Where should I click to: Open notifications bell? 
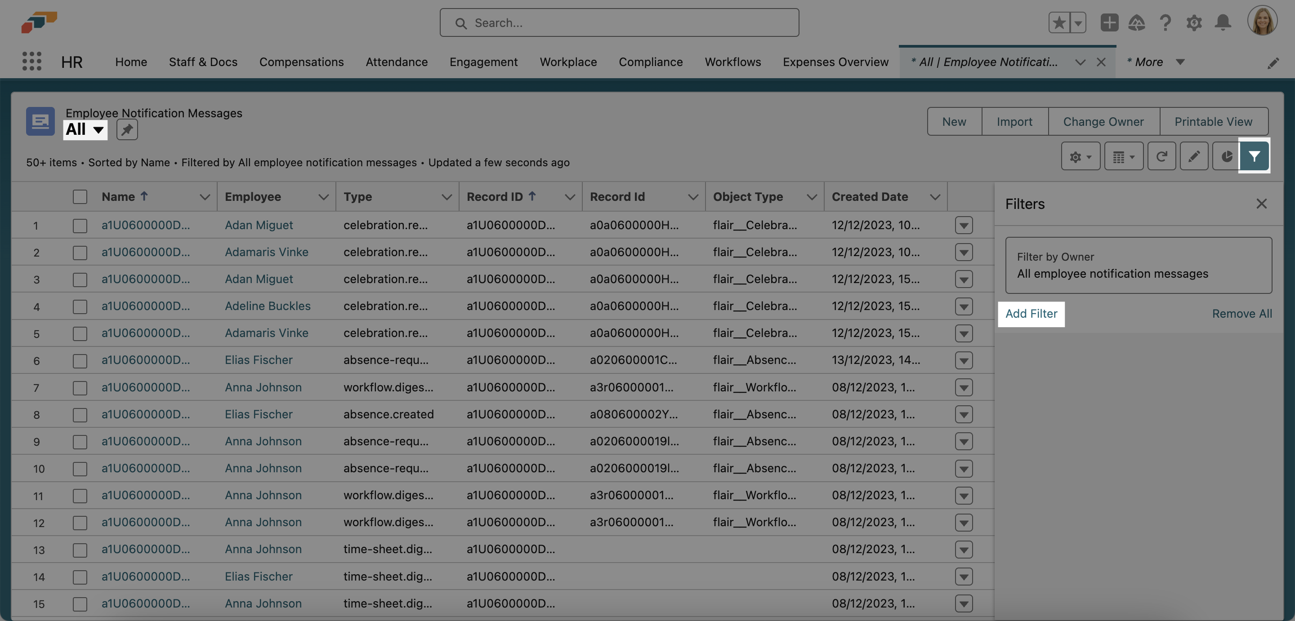click(1223, 22)
